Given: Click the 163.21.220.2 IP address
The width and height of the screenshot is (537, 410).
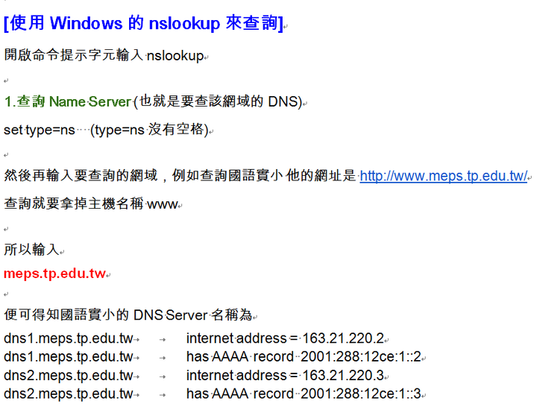Looking at the screenshot, I should click(x=343, y=338).
